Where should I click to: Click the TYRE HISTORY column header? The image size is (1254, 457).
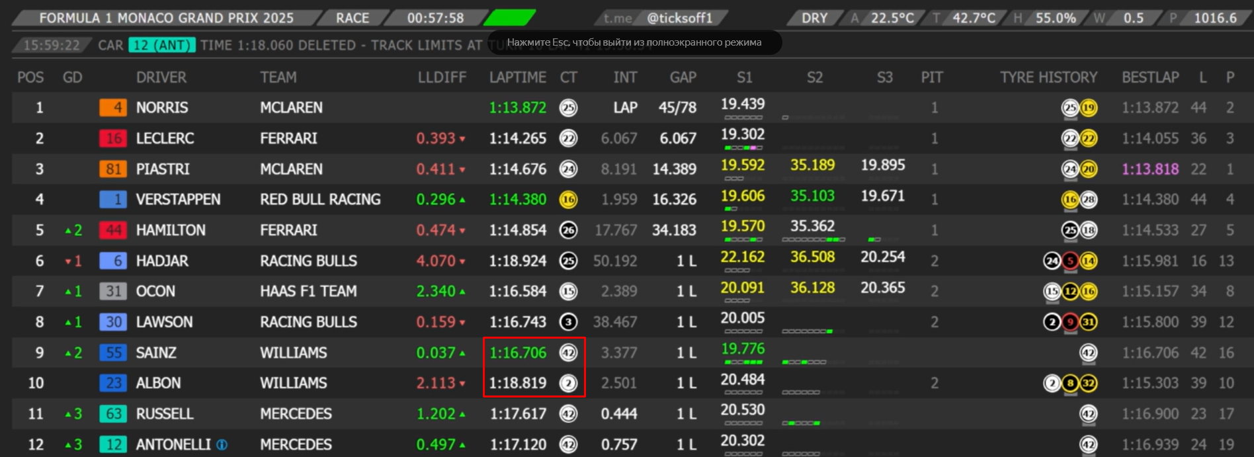(1048, 77)
